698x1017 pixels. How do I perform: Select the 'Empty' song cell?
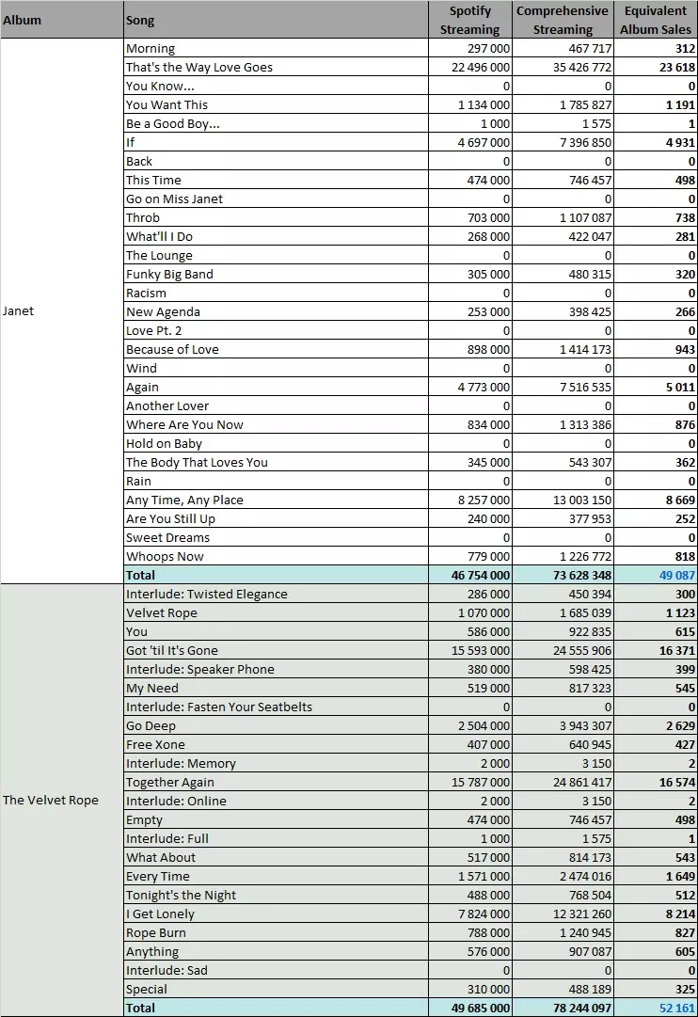[276, 819]
